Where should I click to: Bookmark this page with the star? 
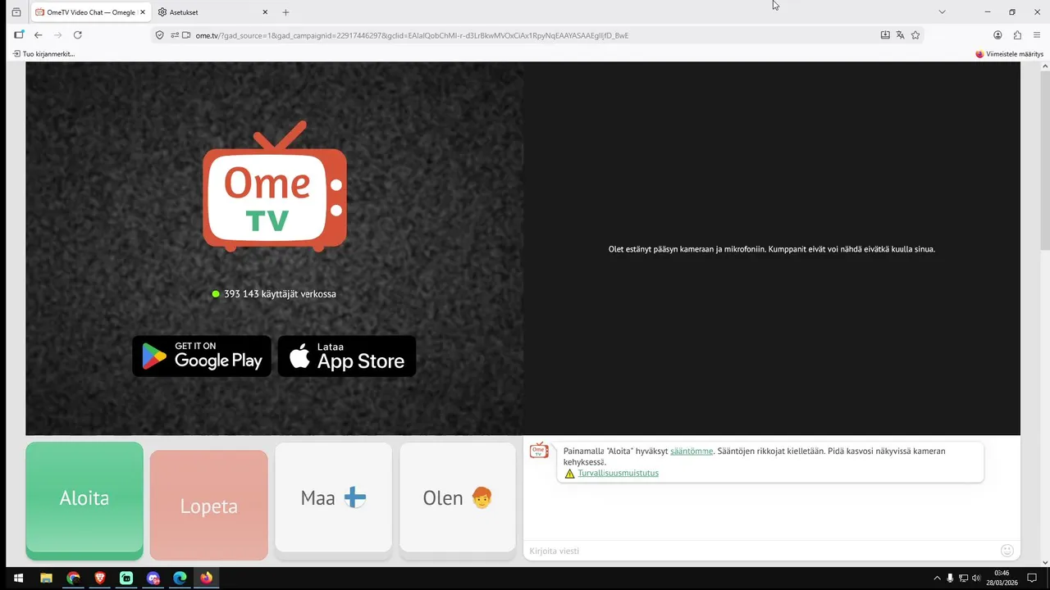[x=915, y=35]
